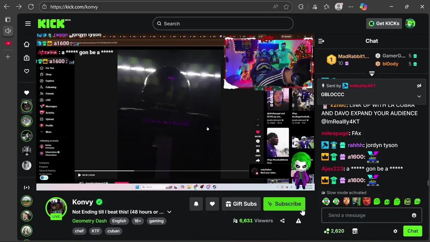Viewport: 430px width, 242px height.
Task: Click the username milespagd in chat
Action: [335, 133]
